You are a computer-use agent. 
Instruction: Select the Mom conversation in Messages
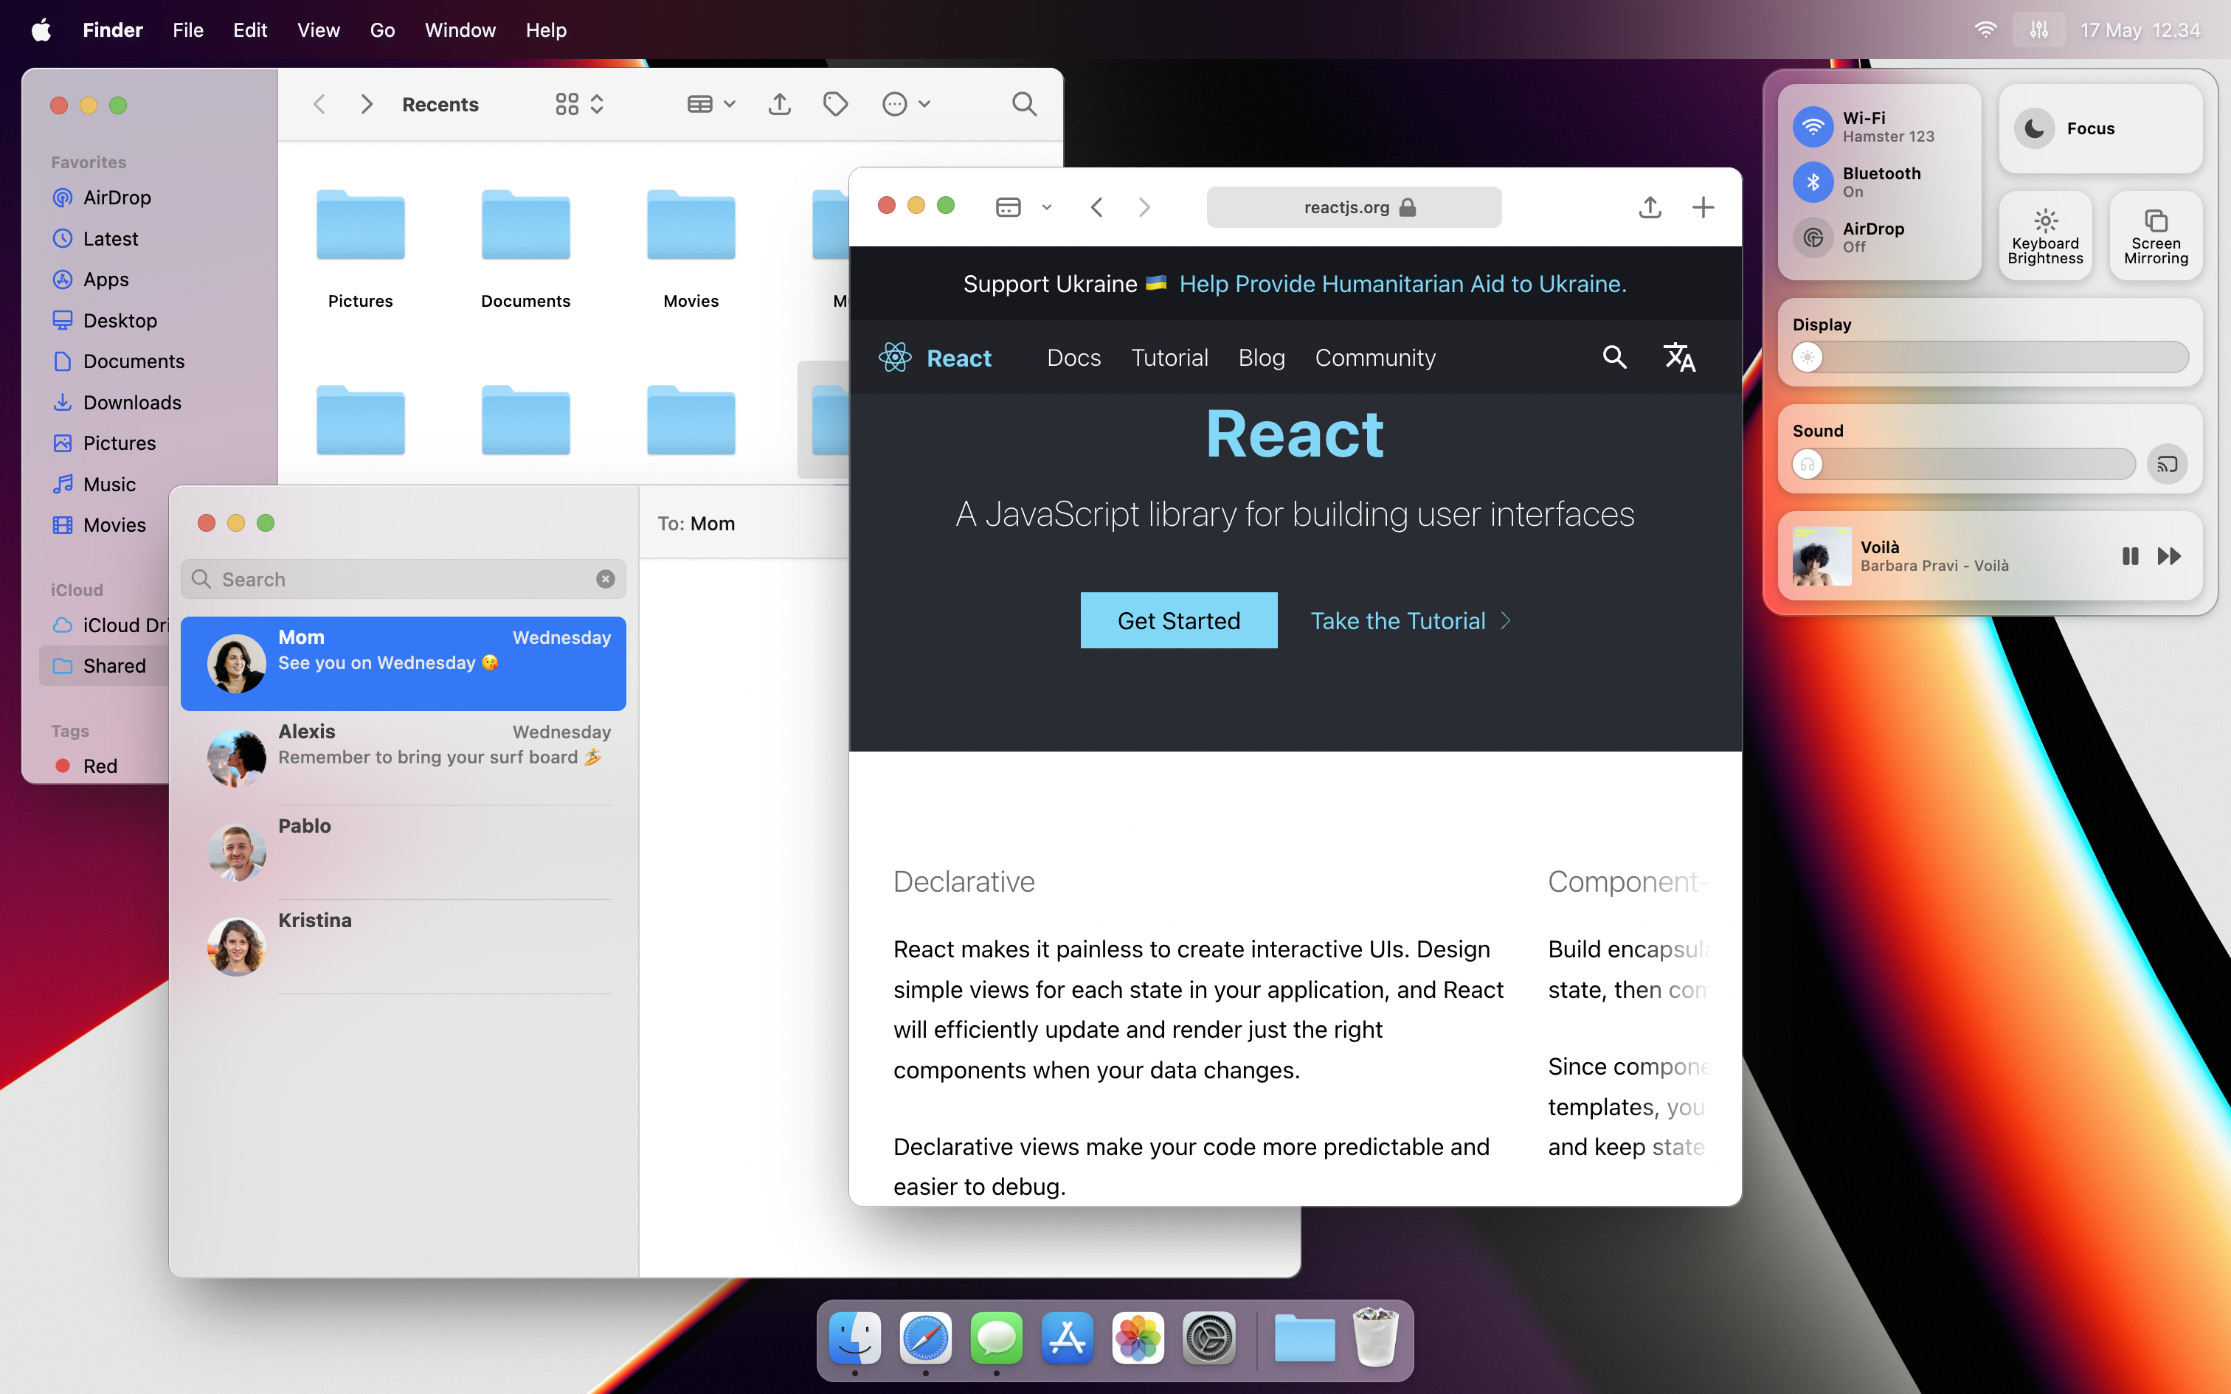[403, 663]
